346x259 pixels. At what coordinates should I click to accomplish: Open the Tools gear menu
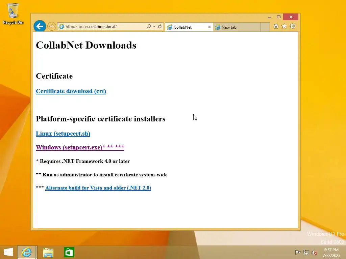pyautogui.click(x=293, y=26)
